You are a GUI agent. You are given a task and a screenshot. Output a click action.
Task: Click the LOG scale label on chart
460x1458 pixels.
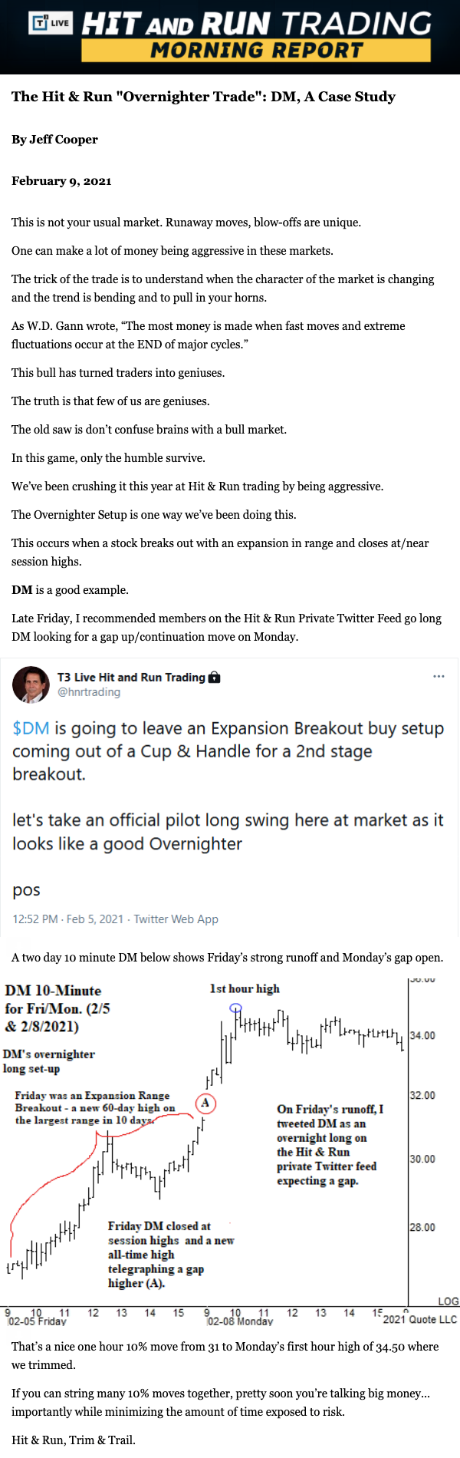point(448,1301)
